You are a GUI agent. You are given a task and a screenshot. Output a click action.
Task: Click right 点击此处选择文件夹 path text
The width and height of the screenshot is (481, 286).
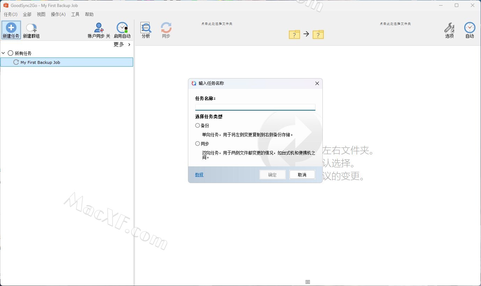point(395,24)
